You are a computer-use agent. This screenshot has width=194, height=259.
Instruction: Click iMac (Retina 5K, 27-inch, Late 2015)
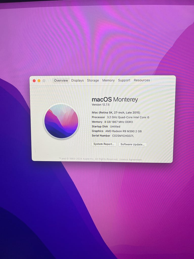(116, 113)
